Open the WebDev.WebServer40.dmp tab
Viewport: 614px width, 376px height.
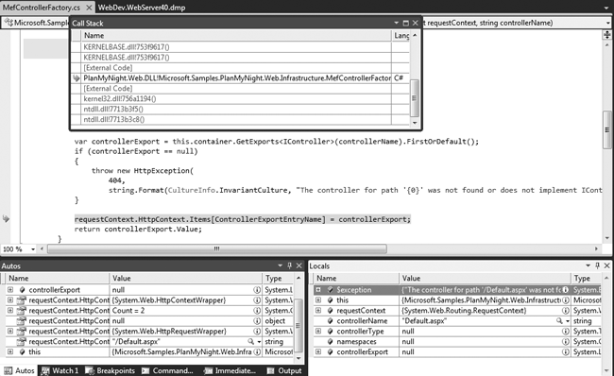click(142, 8)
